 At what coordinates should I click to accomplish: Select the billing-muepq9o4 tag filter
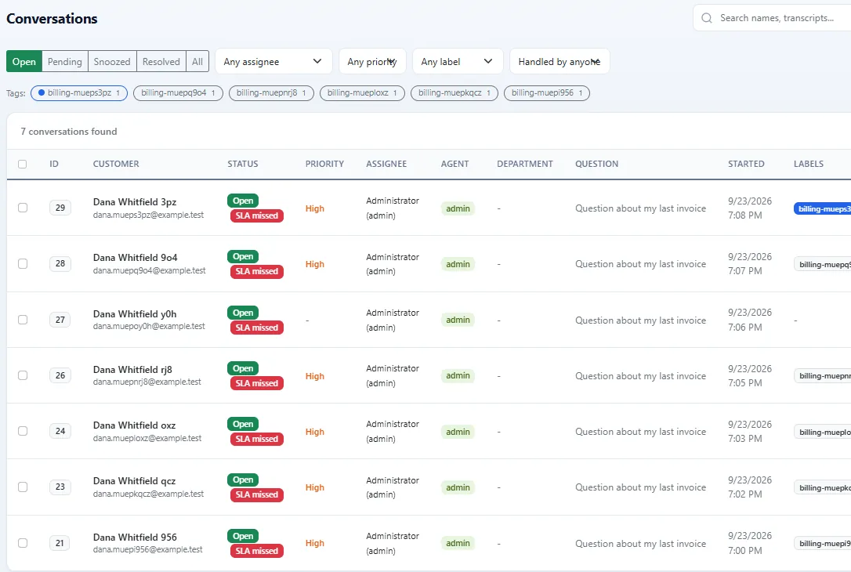(178, 92)
